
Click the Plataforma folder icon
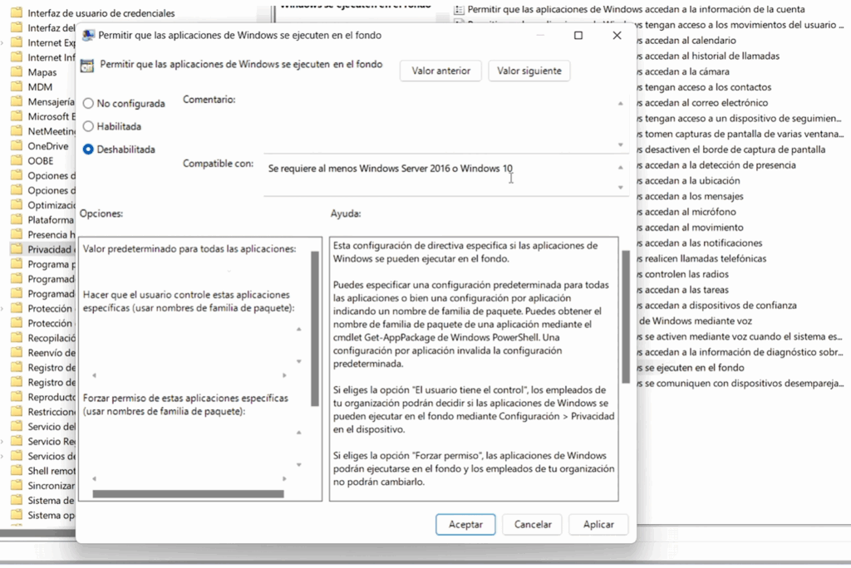coord(17,220)
